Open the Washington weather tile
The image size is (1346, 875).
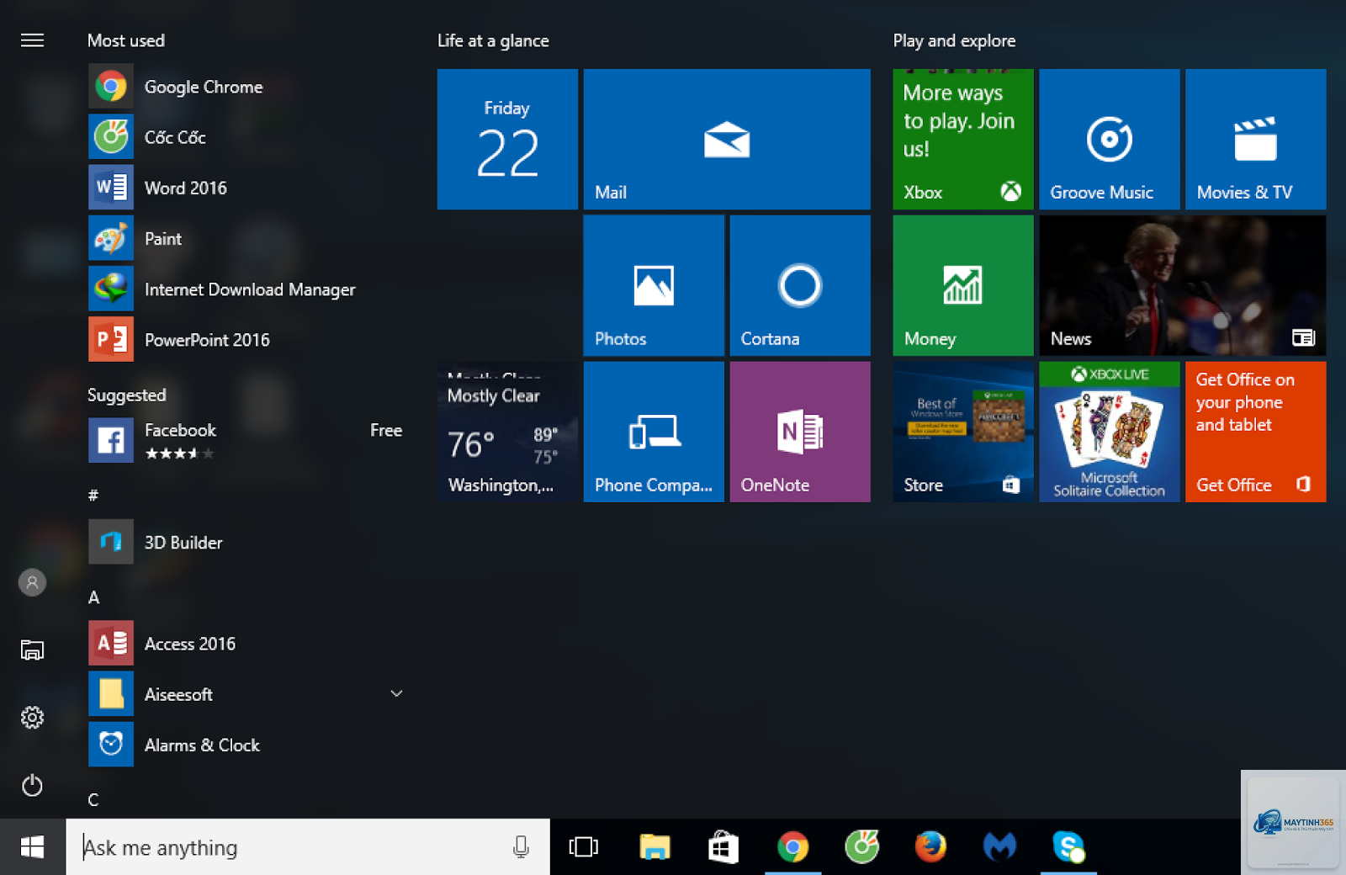507,432
